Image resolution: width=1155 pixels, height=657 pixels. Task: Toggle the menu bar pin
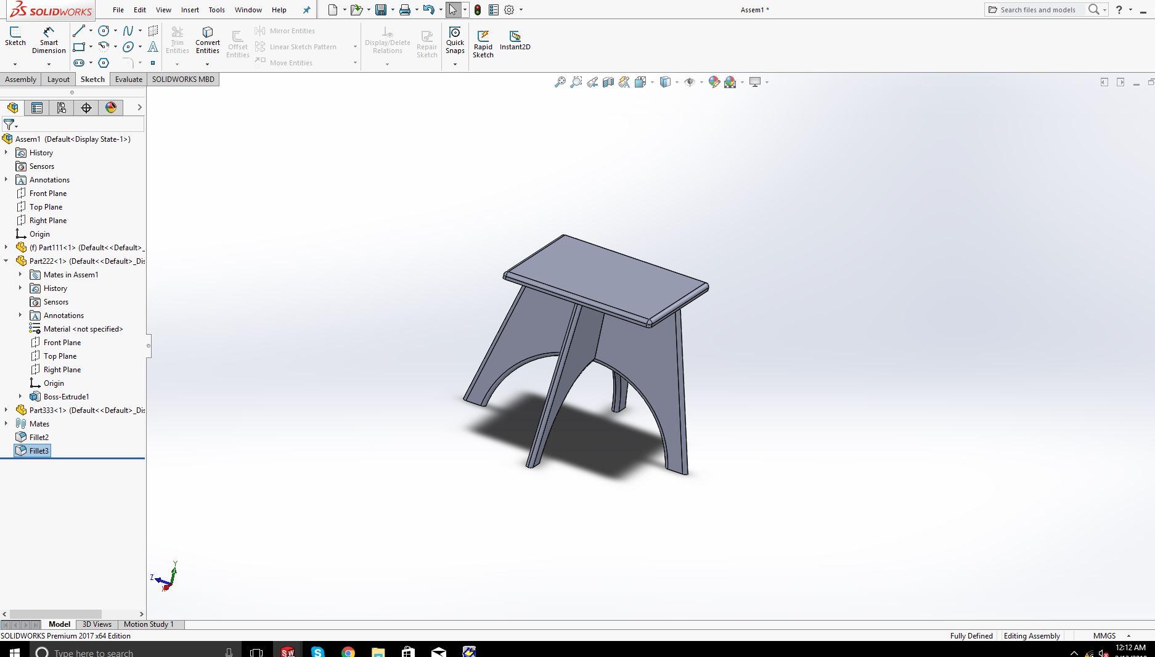click(306, 10)
